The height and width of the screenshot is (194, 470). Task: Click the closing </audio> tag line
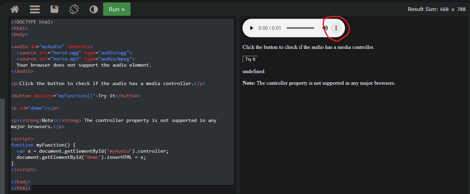pos(22,71)
